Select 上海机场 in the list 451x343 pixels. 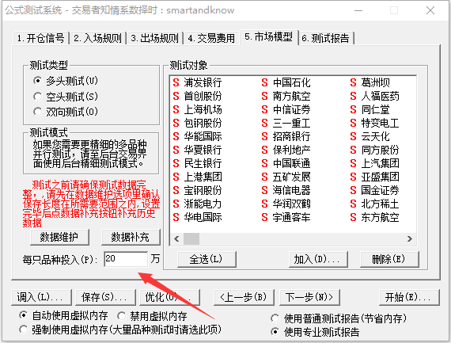[197, 109]
